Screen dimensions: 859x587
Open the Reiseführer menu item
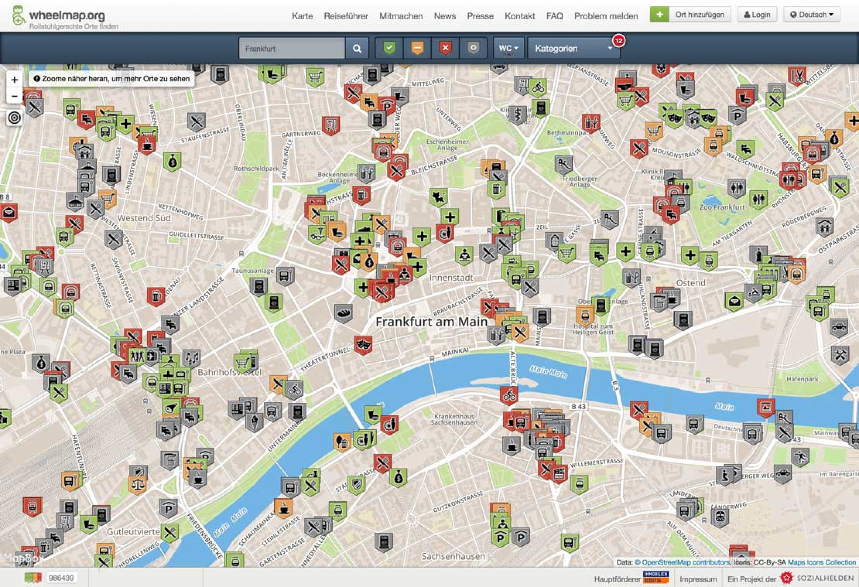click(346, 16)
